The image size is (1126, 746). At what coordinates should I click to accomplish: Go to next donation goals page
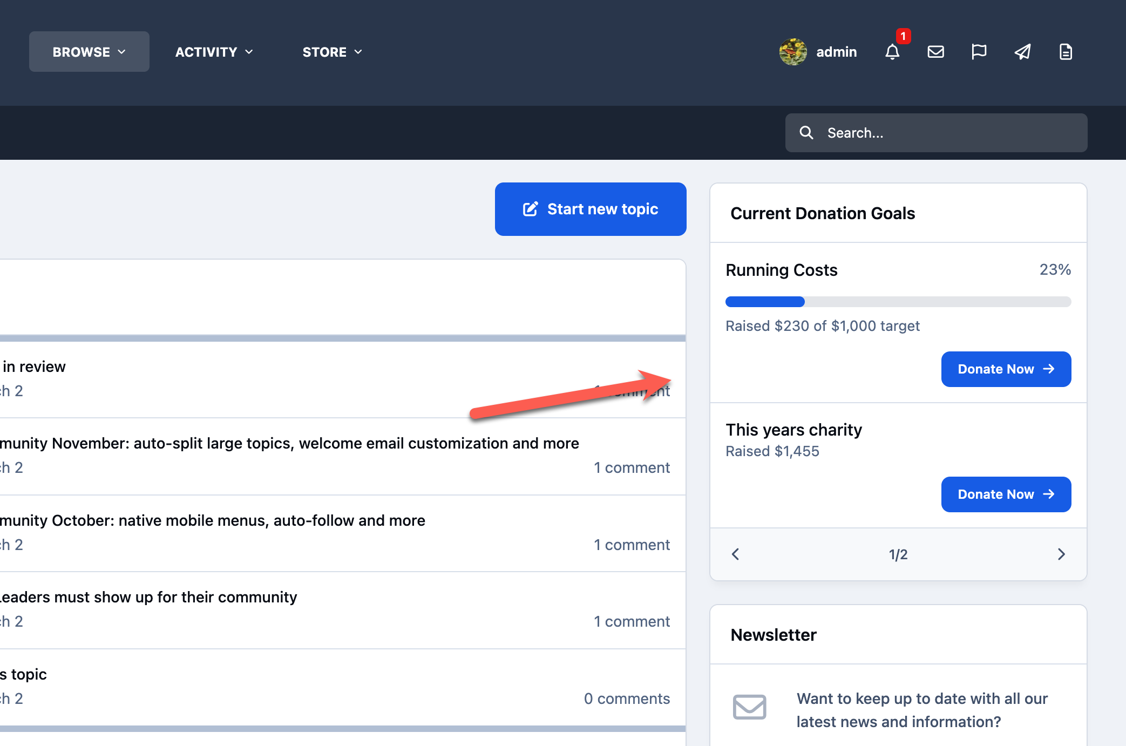[x=1061, y=554]
